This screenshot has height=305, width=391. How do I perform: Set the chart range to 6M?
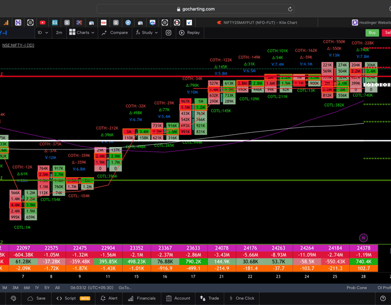pos(26,288)
